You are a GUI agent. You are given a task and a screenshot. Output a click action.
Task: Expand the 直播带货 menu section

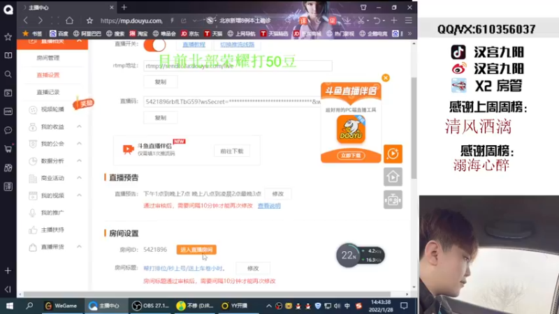(x=79, y=247)
